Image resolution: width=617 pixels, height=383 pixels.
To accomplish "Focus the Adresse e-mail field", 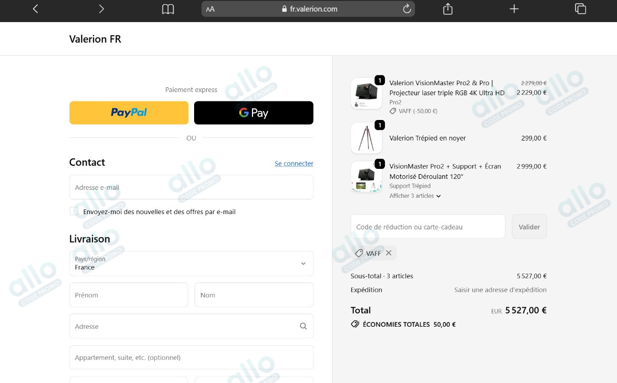I will tap(191, 187).
